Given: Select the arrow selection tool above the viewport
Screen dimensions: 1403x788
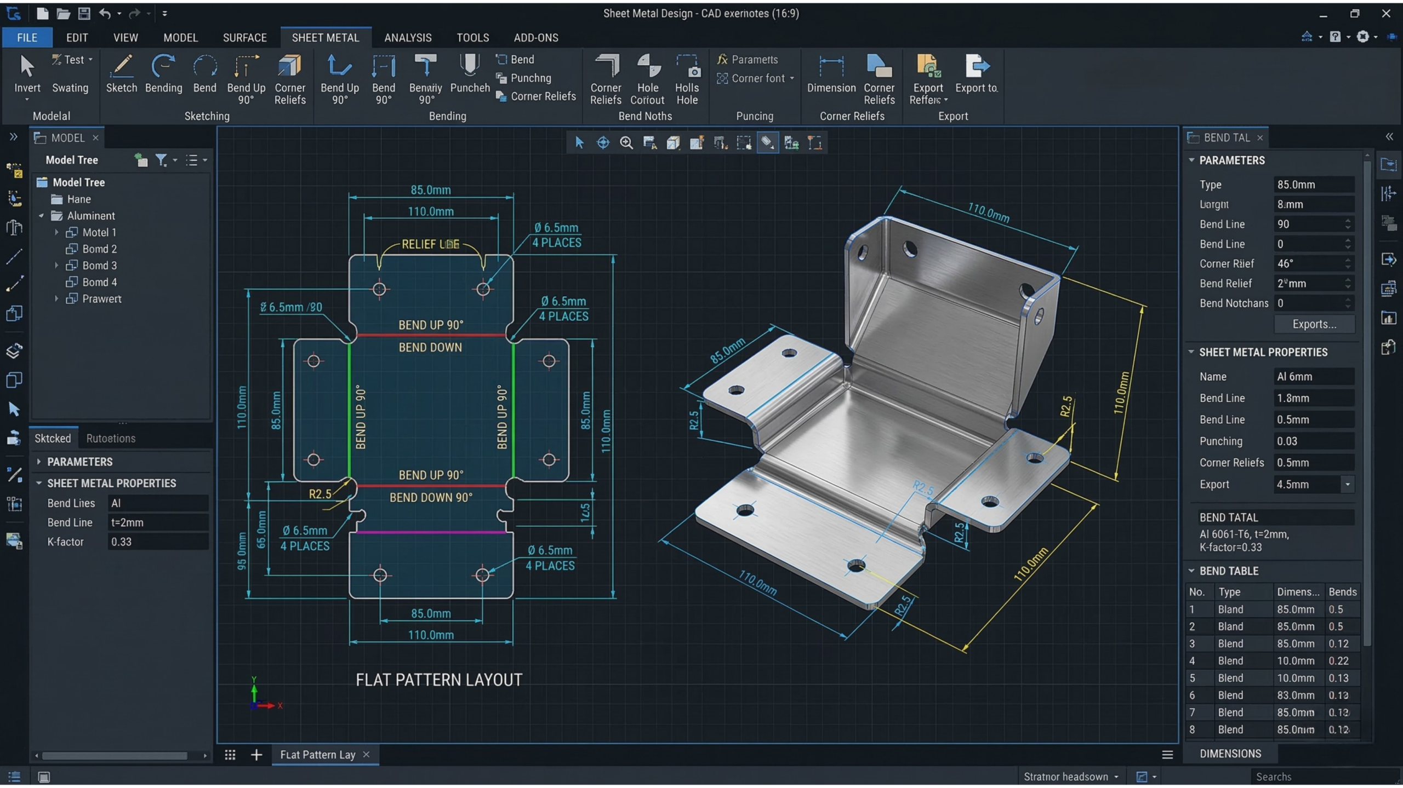Looking at the screenshot, I should pos(579,142).
